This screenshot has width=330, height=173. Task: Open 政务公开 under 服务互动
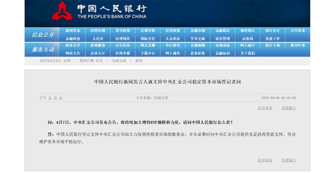point(73,45)
